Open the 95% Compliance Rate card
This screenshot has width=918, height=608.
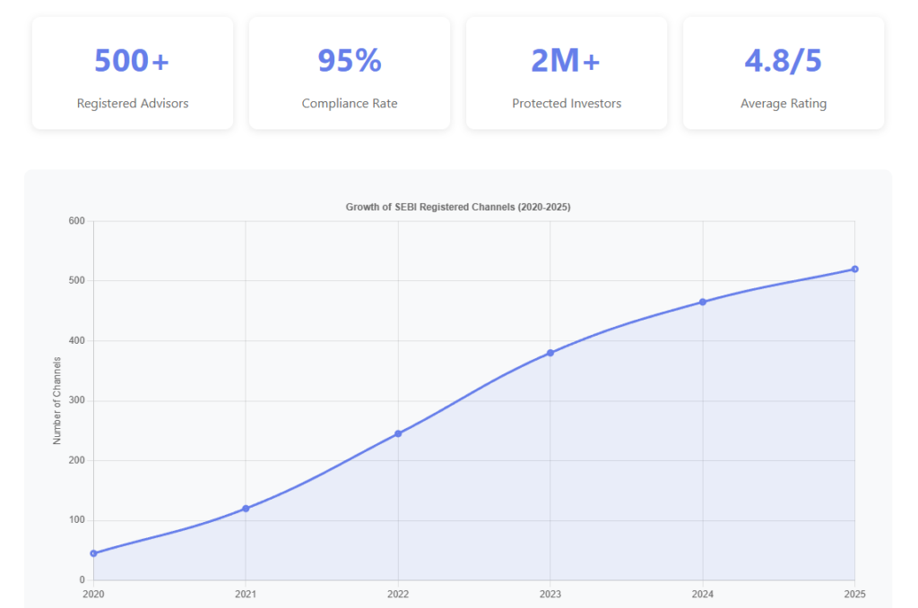pyautogui.click(x=350, y=73)
